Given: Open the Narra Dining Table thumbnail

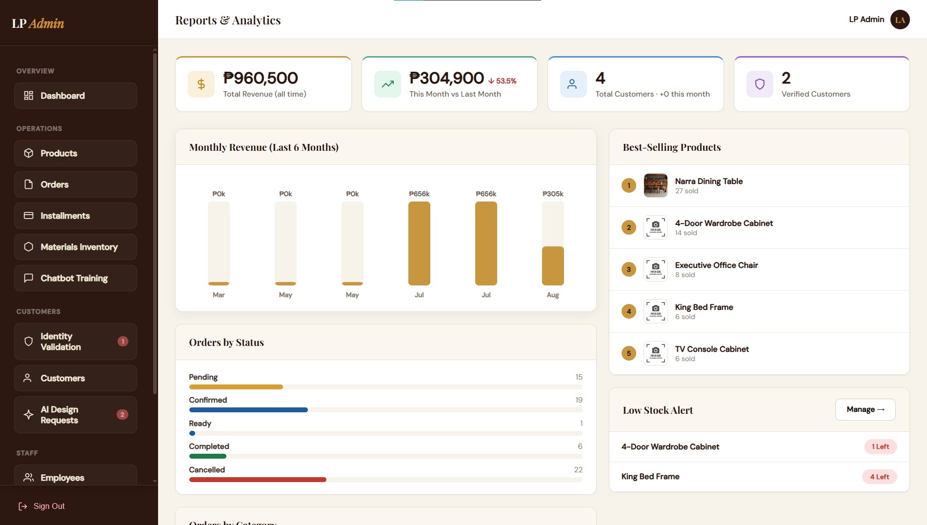Looking at the screenshot, I should pyautogui.click(x=656, y=185).
